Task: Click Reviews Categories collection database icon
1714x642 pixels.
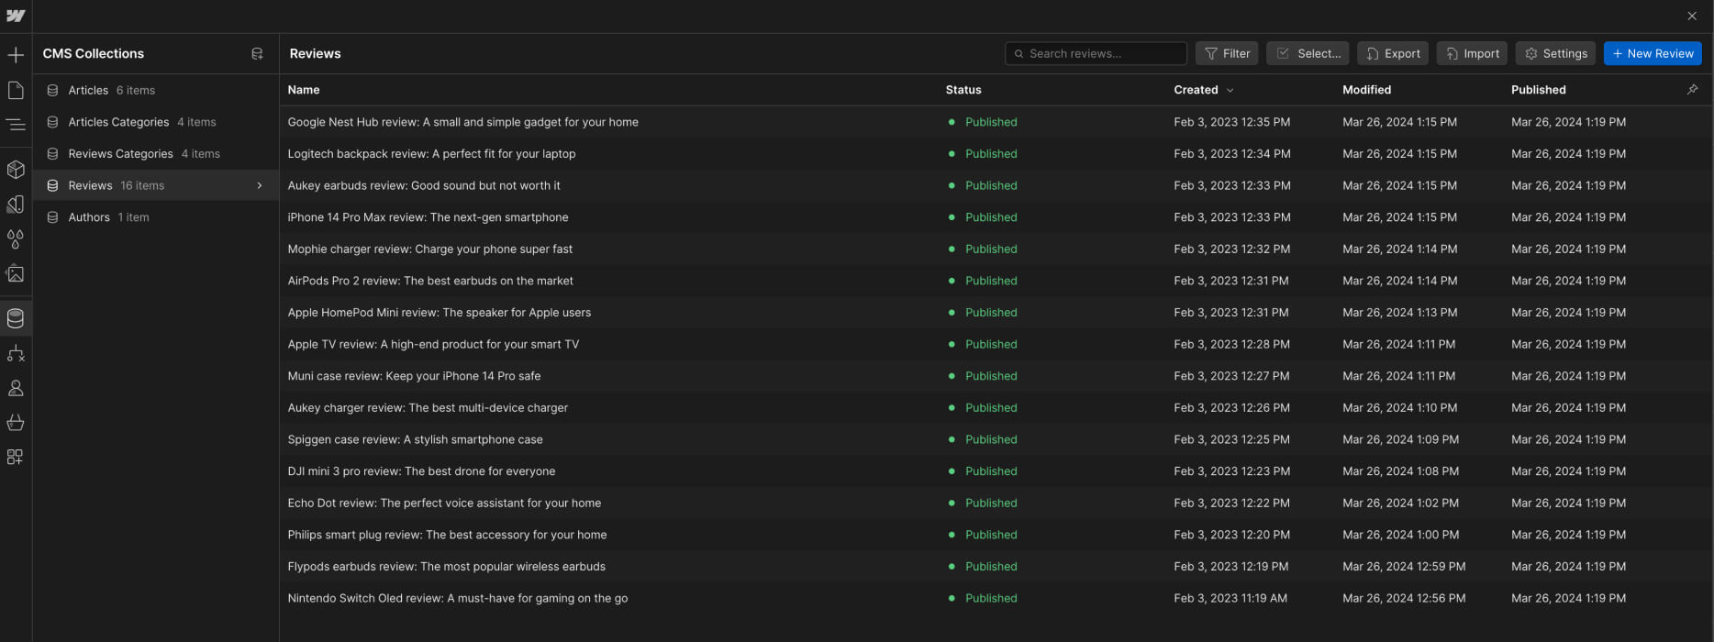Action: 52,154
